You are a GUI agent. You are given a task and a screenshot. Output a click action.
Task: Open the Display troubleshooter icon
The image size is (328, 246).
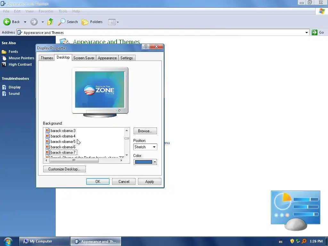coord(4,87)
